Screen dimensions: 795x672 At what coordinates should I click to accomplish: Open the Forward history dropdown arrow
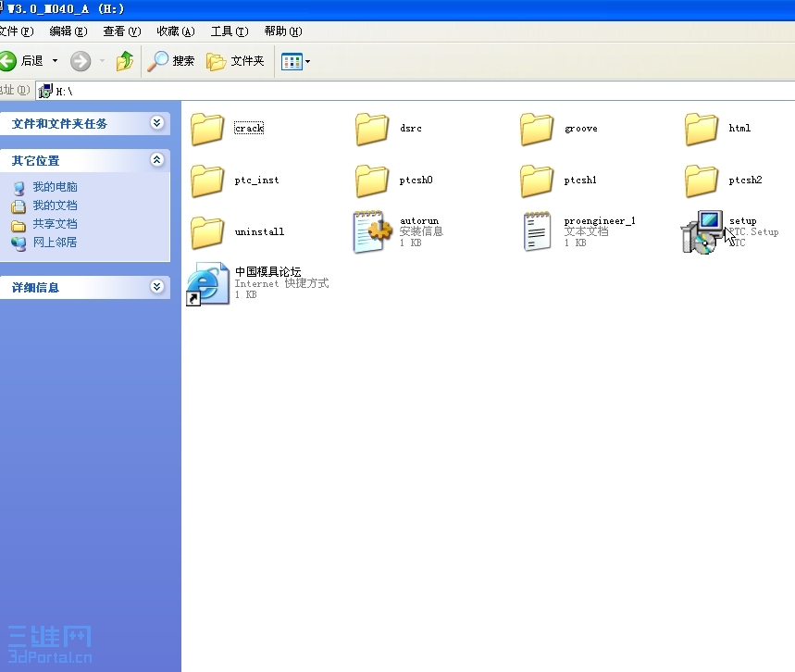103,61
